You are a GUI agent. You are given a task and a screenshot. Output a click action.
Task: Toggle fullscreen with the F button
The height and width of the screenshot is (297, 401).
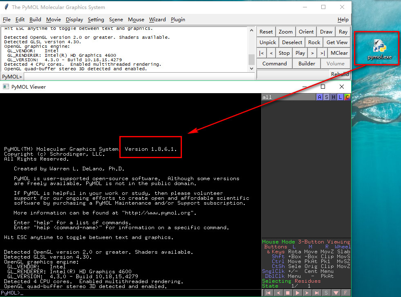345,293
